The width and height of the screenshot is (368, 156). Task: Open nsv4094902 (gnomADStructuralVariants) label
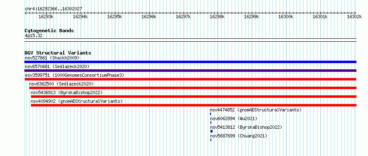point(76,101)
